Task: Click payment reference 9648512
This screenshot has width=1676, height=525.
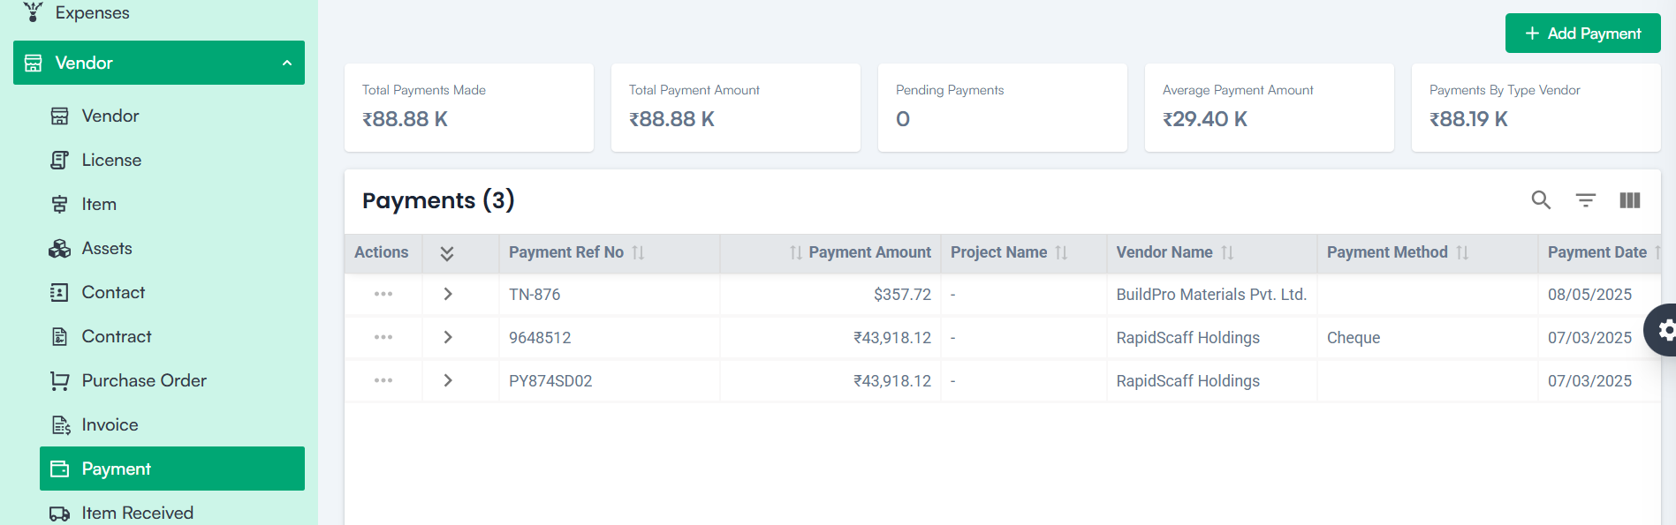Action: click(x=540, y=338)
